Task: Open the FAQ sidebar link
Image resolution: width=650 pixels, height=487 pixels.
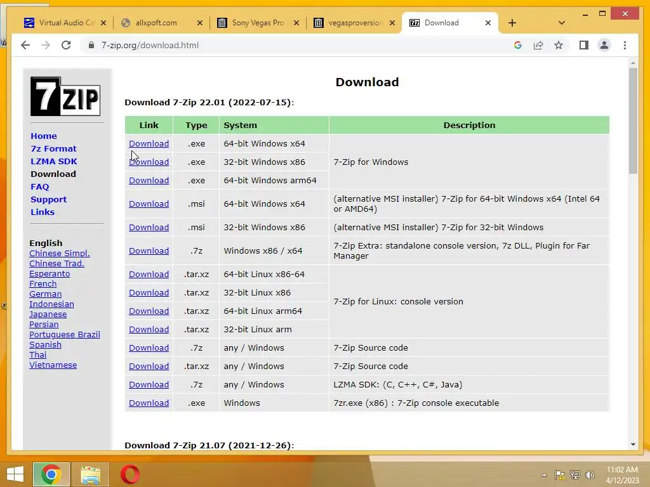Action: click(40, 187)
